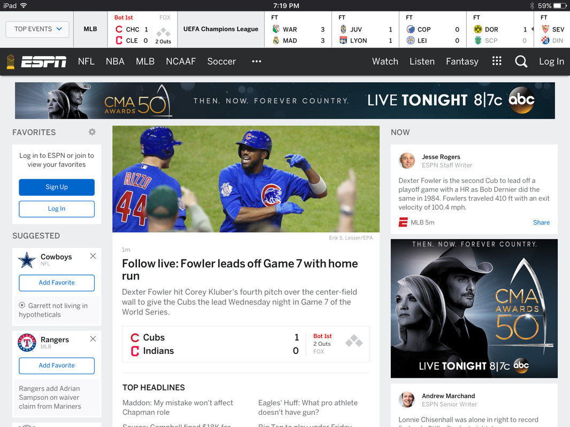Select Fantasy in the navigation bar
570x427 pixels.
pyautogui.click(x=462, y=61)
